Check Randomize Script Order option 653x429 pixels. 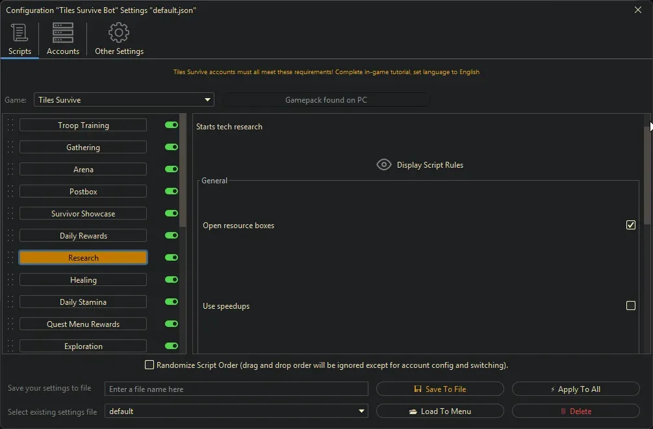(x=149, y=365)
